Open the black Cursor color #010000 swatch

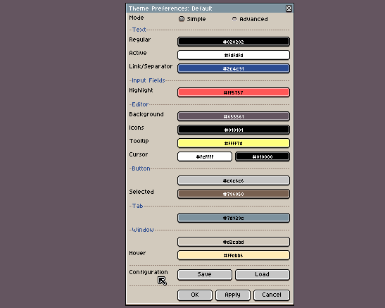click(263, 156)
